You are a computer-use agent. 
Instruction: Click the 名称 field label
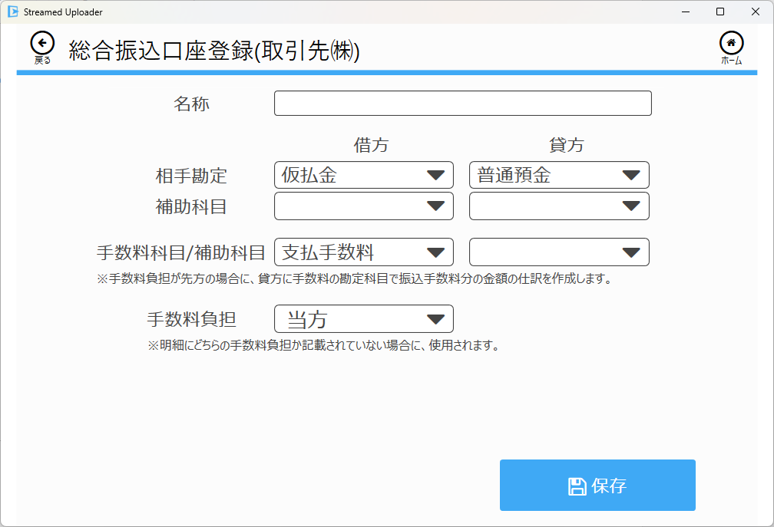point(191,104)
